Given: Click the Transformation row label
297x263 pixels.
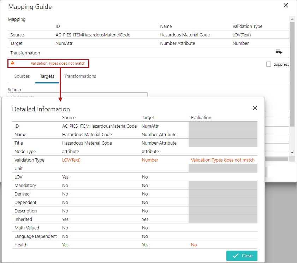Looking at the screenshot, I should click(x=25, y=53).
